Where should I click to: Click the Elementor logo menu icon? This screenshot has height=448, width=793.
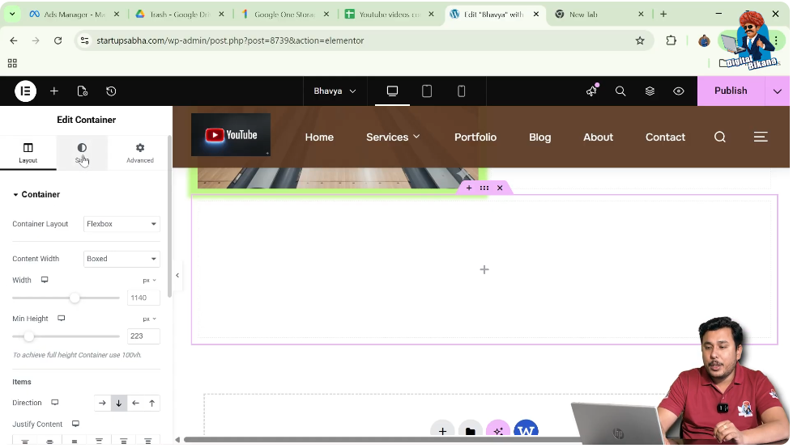click(x=25, y=91)
